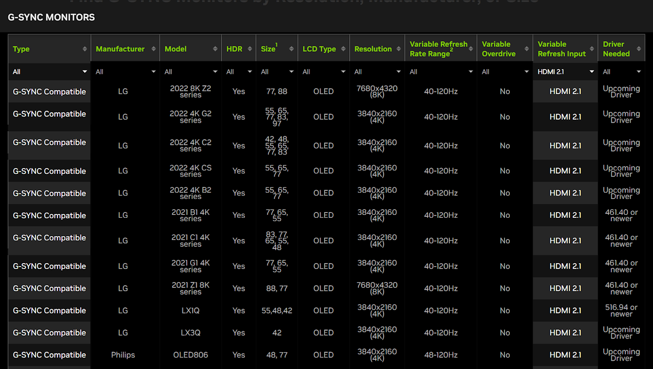This screenshot has width=653, height=369.
Task: Open the LCD Type filter dropdown
Action: click(x=324, y=71)
